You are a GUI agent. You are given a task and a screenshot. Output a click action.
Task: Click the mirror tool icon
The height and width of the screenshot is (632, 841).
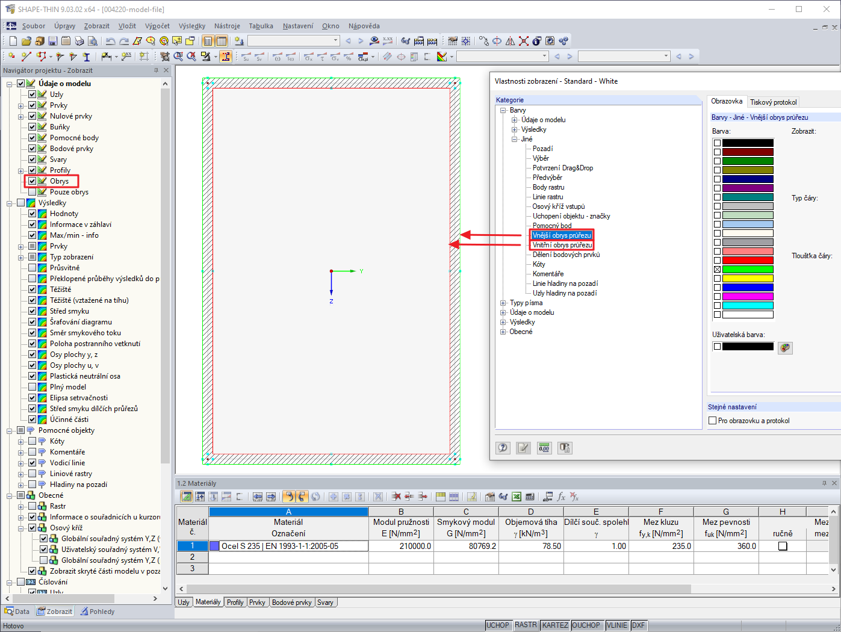point(510,41)
